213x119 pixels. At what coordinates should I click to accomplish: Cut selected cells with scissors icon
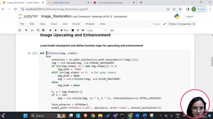click(32, 30)
